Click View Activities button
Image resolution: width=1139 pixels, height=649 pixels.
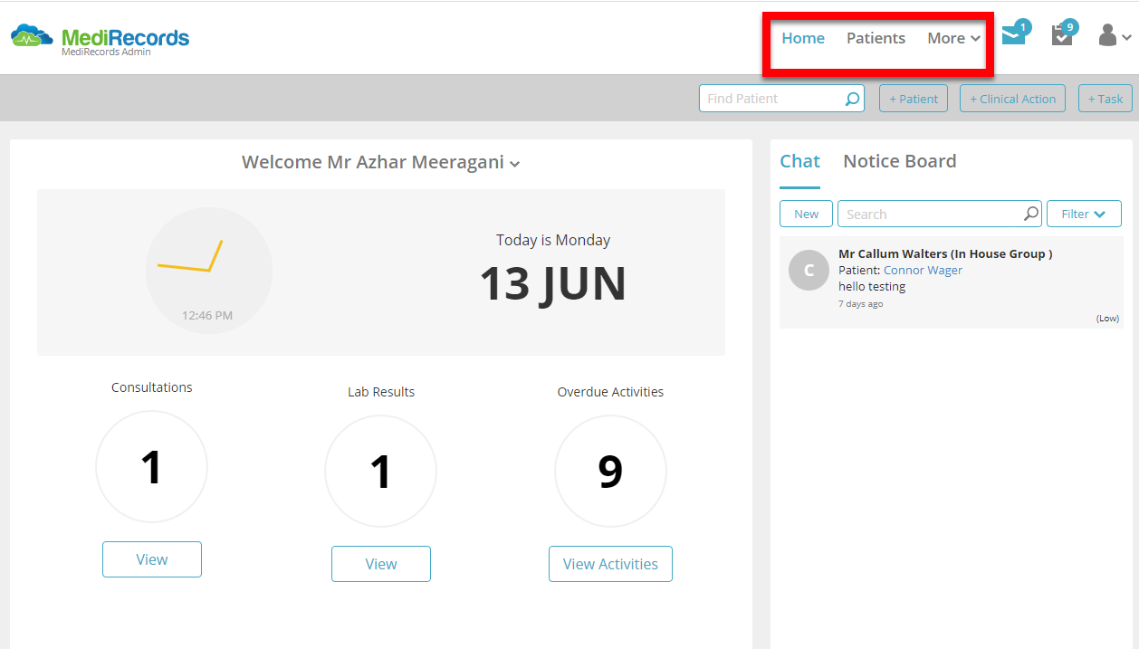point(610,564)
